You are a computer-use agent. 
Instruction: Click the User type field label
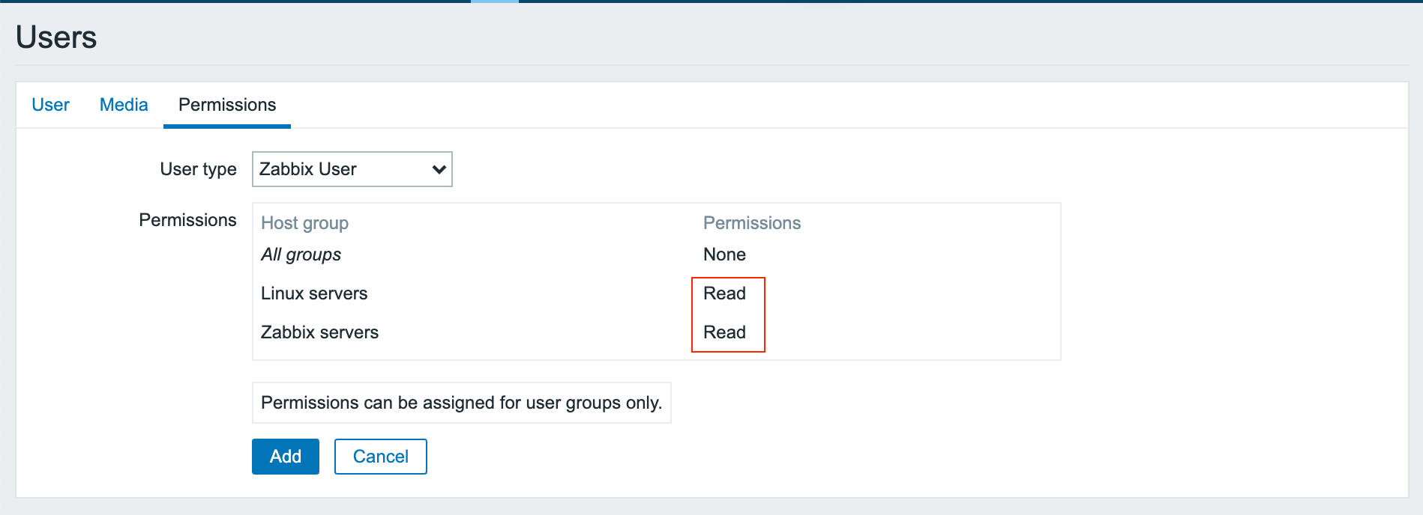[198, 169]
